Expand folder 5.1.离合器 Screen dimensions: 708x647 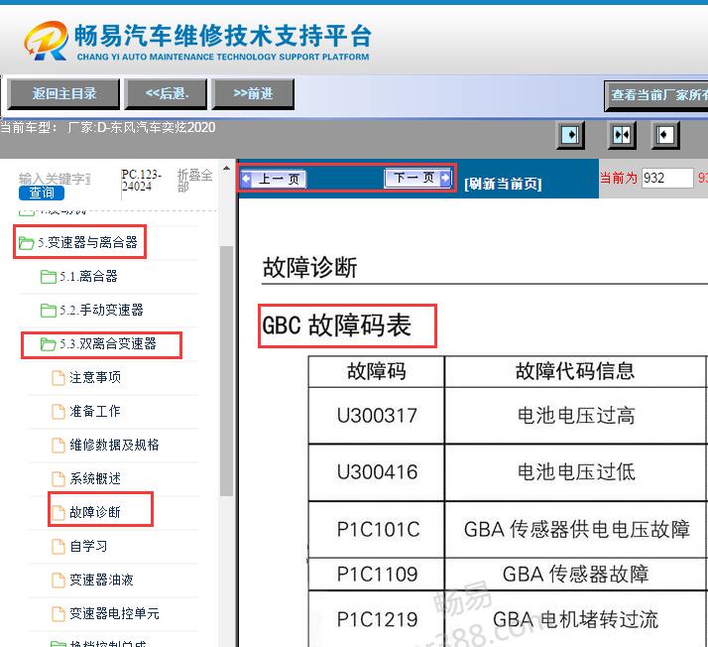point(79,276)
